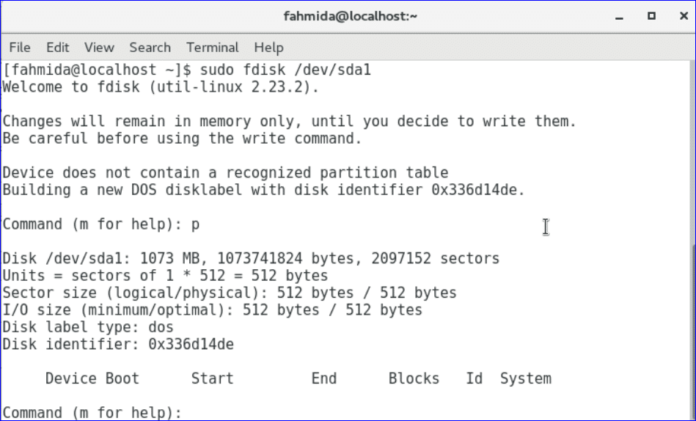Click the 'Disk identifier: 0x336d14de' line
The width and height of the screenshot is (696, 421).
pyautogui.click(x=118, y=344)
